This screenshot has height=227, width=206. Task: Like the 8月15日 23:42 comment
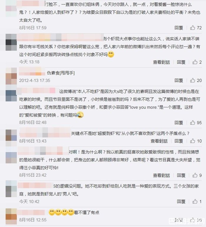coord(195,175)
